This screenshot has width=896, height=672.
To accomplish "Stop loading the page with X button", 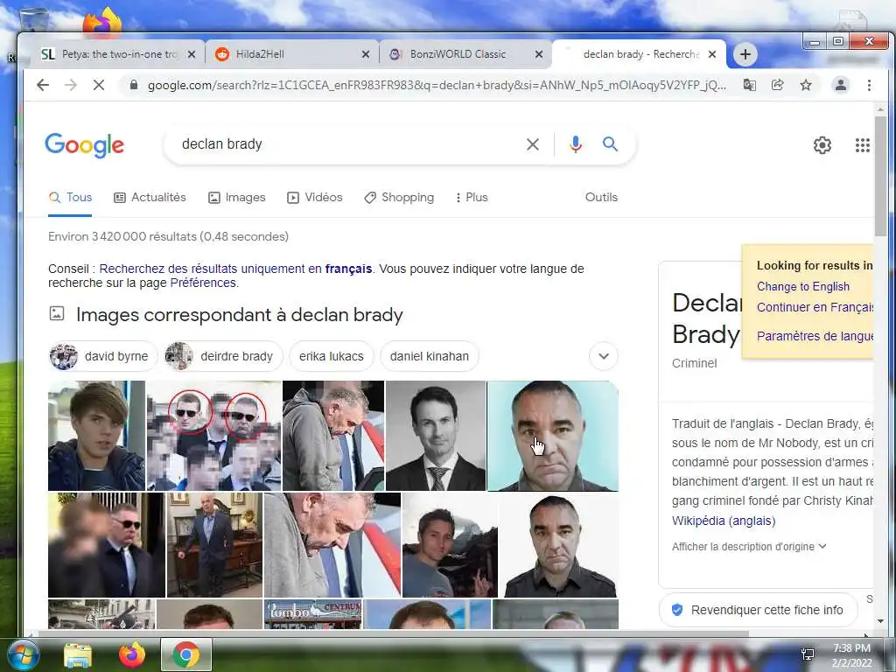I will (98, 85).
